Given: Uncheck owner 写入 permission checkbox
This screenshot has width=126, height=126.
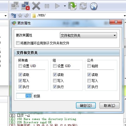Looking at the screenshot, I should coord(20,80).
